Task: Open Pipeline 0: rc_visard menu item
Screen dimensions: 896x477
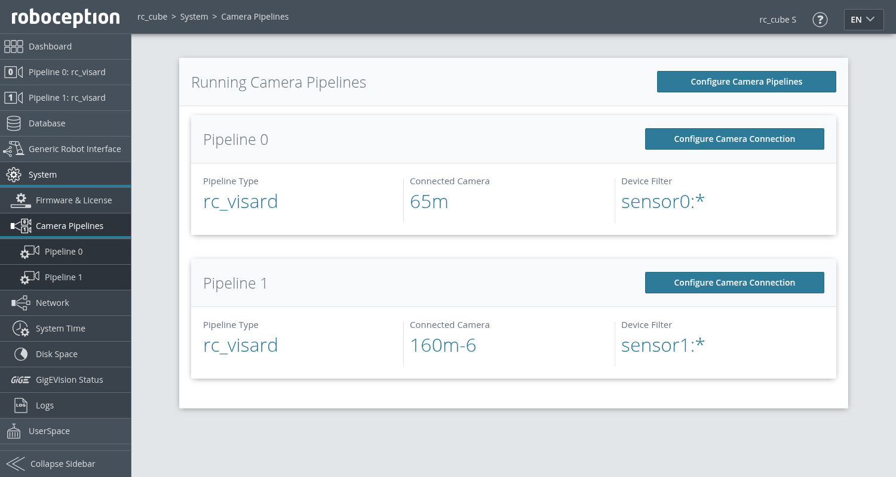Action: point(67,72)
